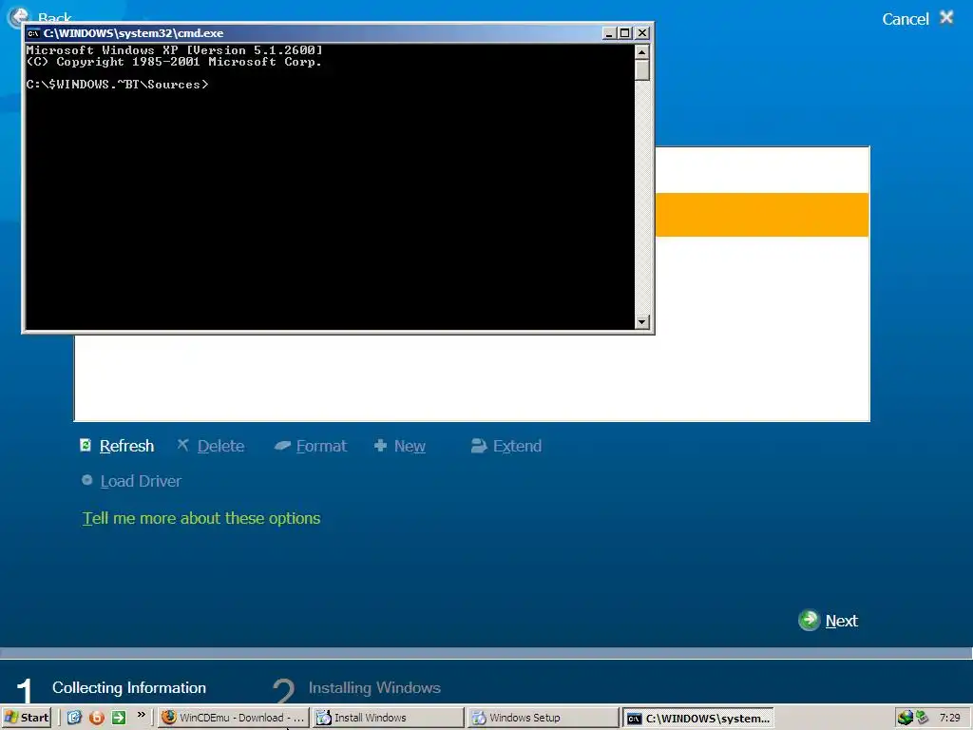Click the New partition option
This screenshot has width=973, height=730.
pyautogui.click(x=410, y=446)
